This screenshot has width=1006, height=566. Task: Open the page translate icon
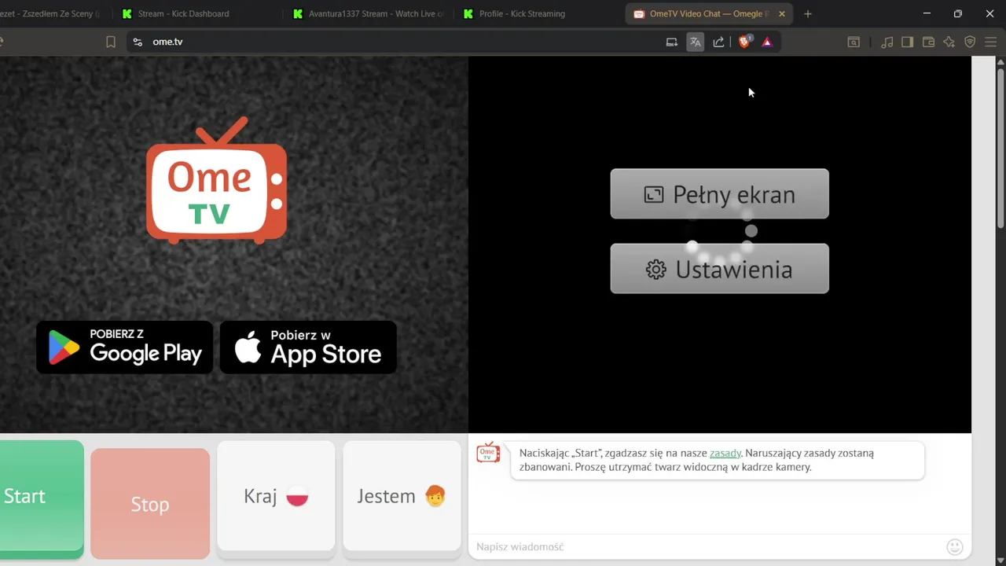tap(696, 42)
